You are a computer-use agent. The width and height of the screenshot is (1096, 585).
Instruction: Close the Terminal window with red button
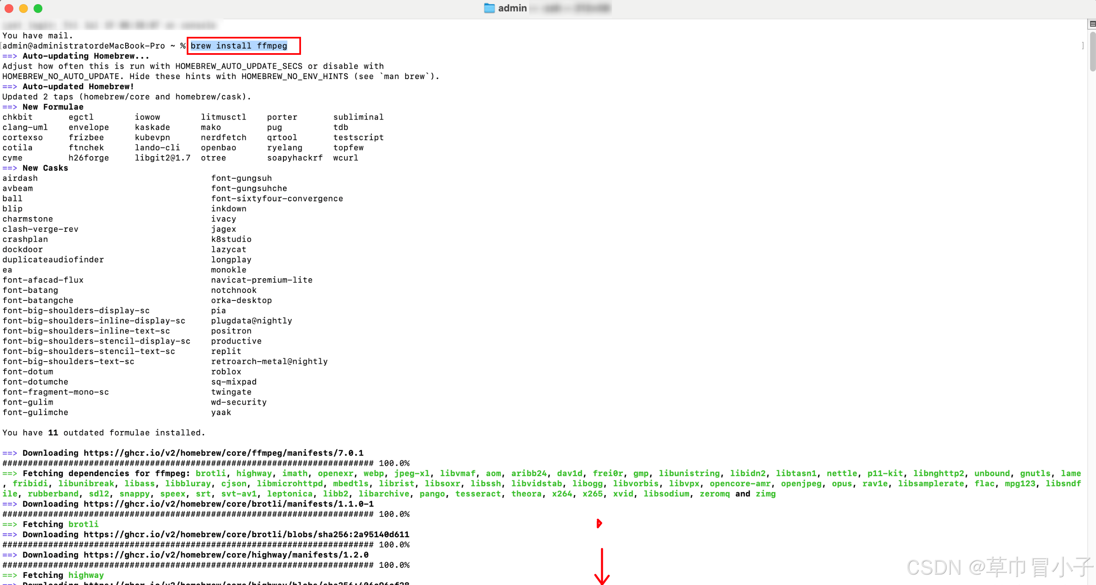click(8, 8)
